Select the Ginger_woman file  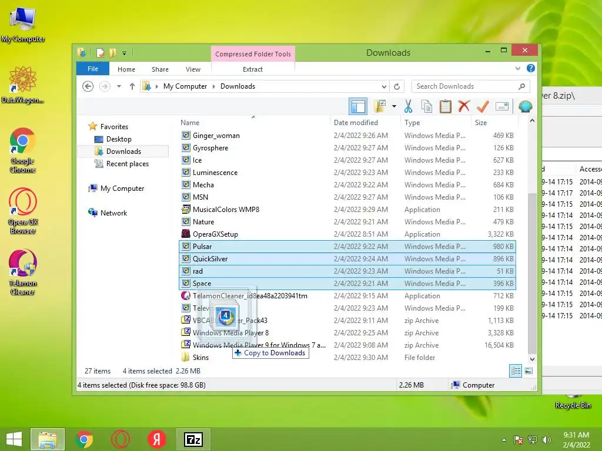[347, 136]
